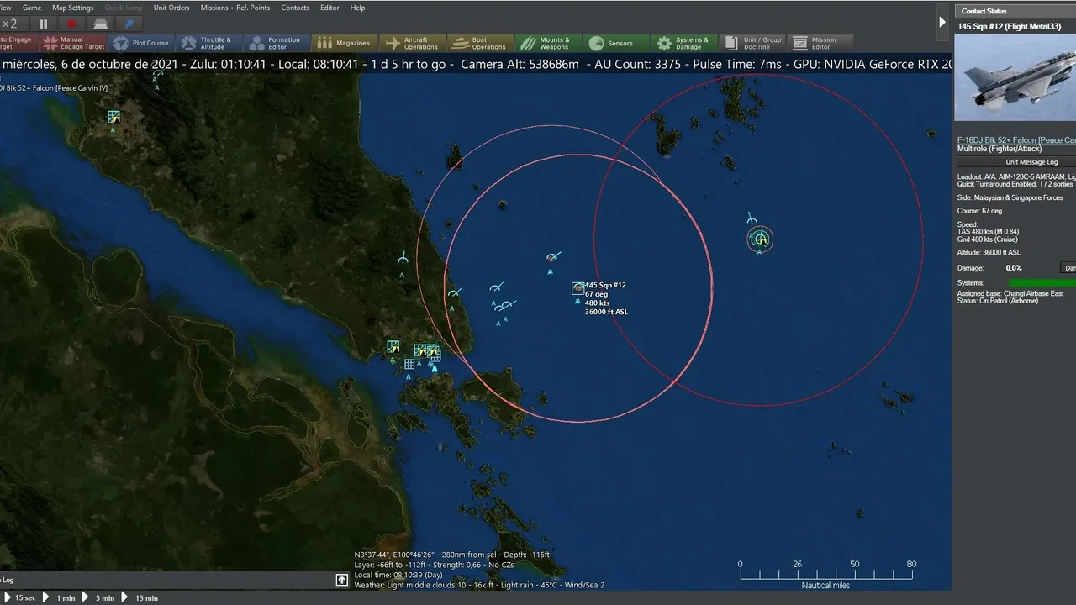Click the Unit Message Log button
The image size is (1076, 605).
(x=1031, y=162)
